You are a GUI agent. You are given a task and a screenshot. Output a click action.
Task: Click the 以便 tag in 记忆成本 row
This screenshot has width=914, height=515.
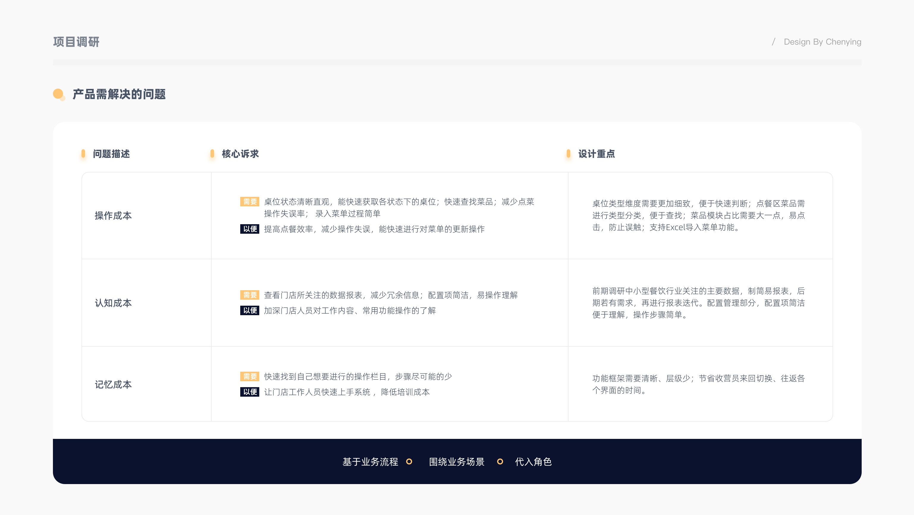coord(250,392)
